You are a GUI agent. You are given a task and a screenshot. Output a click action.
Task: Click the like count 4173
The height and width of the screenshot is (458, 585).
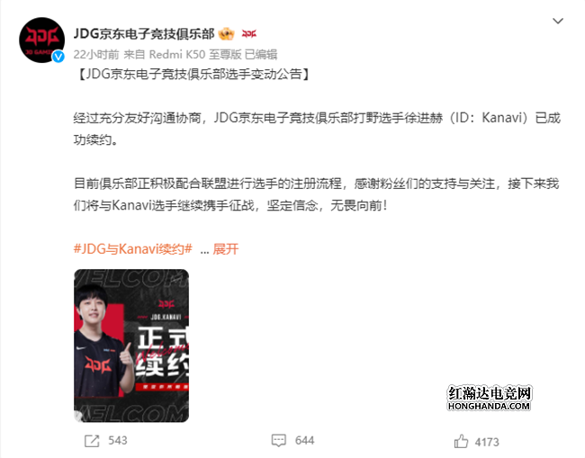point(487,443)
